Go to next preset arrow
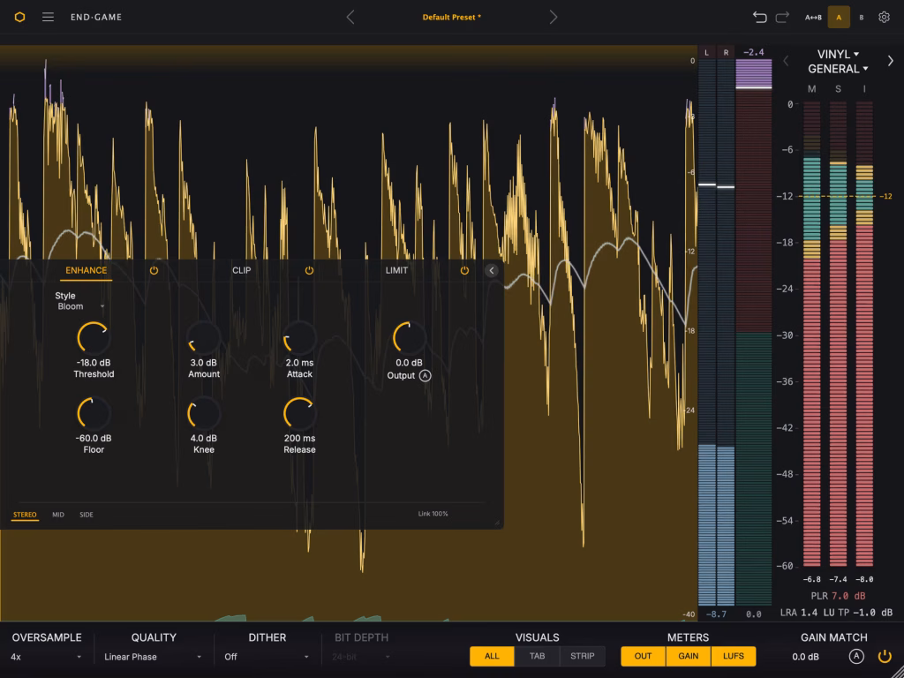904x678 pixels. click(554, 18)
